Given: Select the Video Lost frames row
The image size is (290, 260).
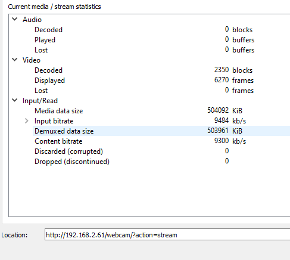Looking at the screenshot, I should coord(161,91).
